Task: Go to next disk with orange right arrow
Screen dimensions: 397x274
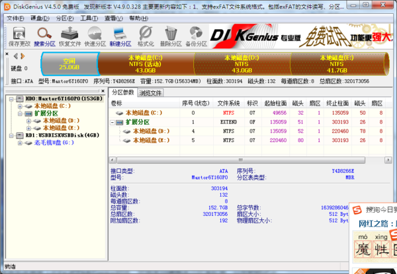Action: 22,56
